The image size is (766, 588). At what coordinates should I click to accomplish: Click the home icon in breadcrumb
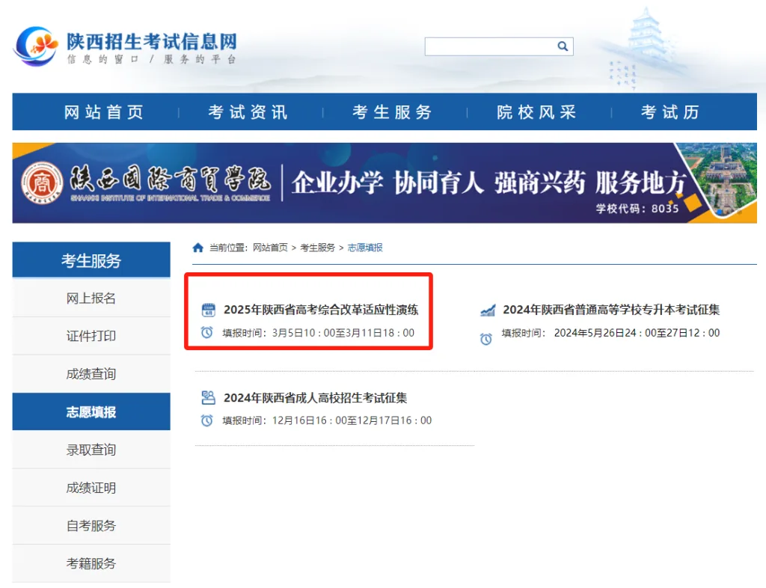click(x=197, y=248)
